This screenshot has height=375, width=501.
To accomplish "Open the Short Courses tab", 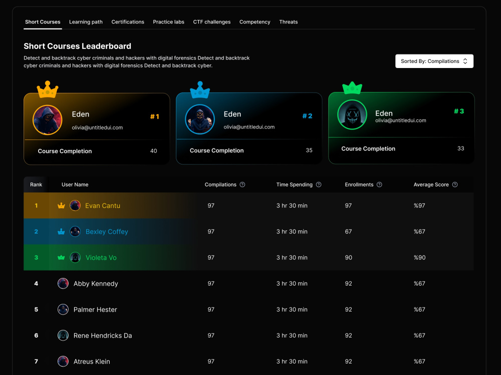I will click(43, 22).
